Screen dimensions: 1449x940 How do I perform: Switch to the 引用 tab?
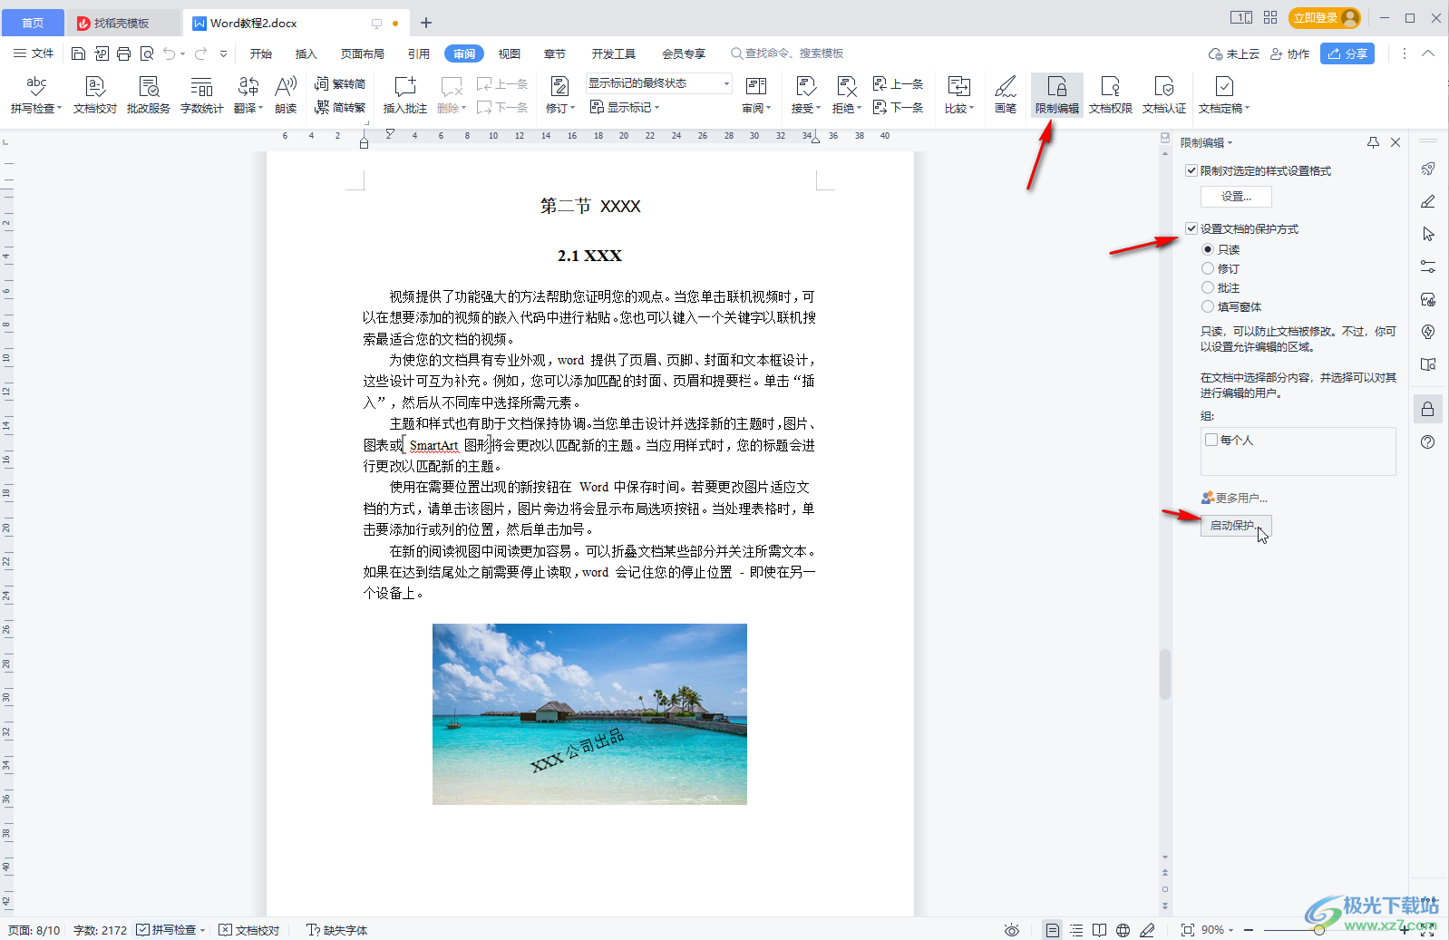point(419,53)
